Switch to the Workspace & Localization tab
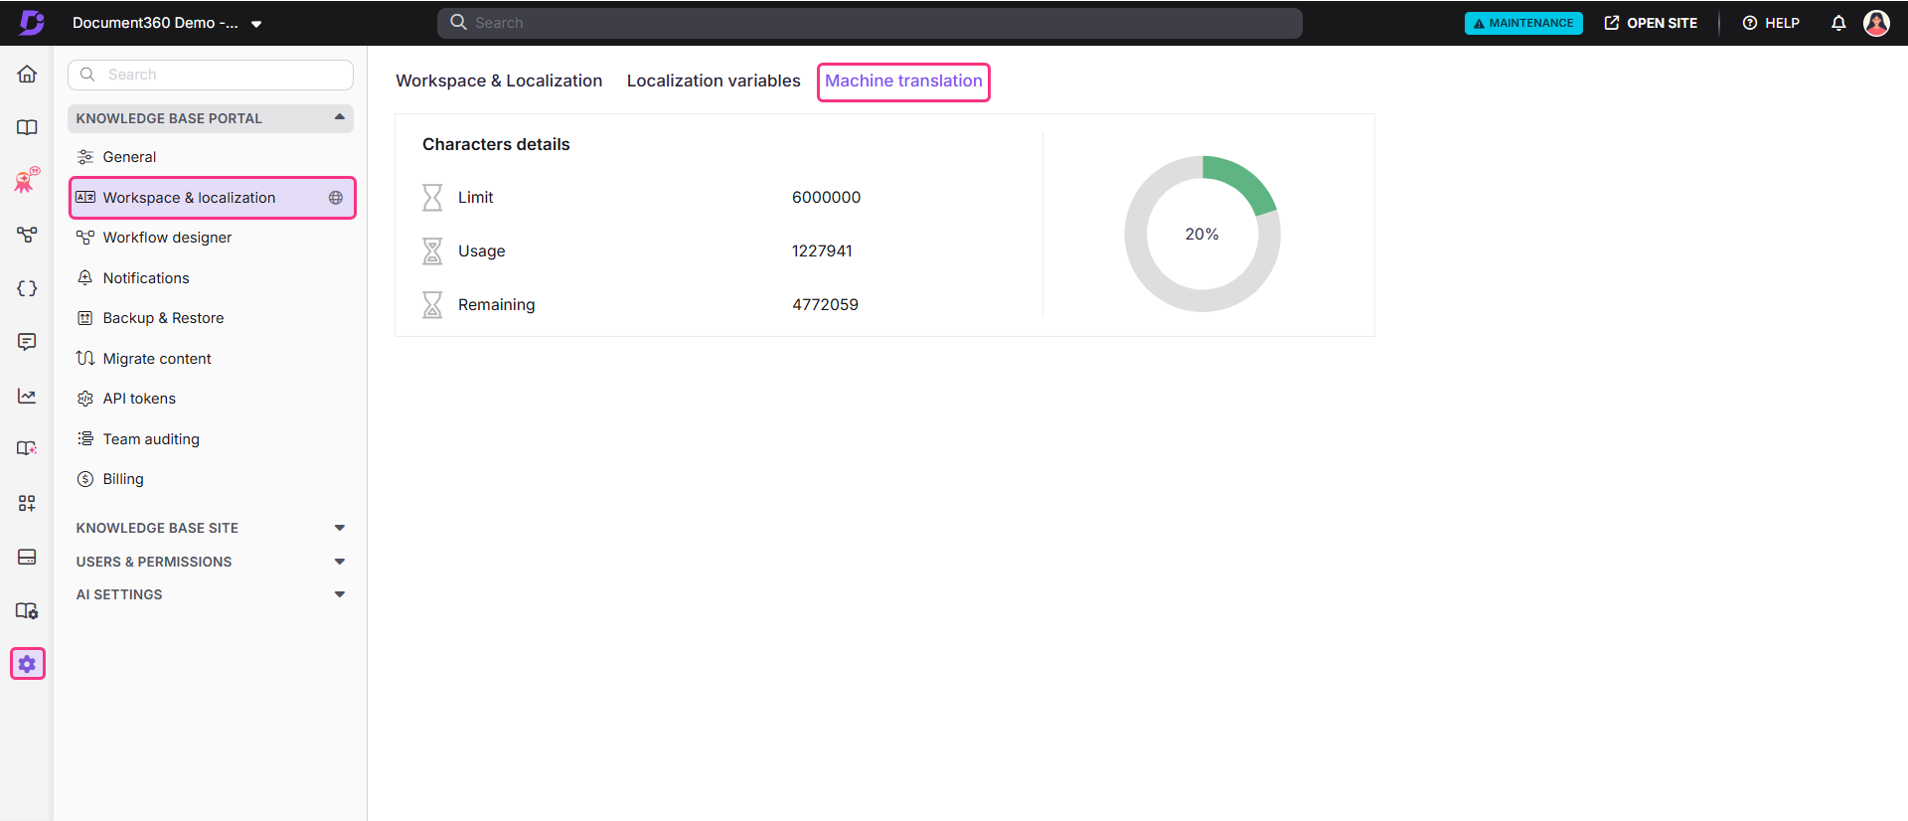1908x821 pixels. point(499,81)
